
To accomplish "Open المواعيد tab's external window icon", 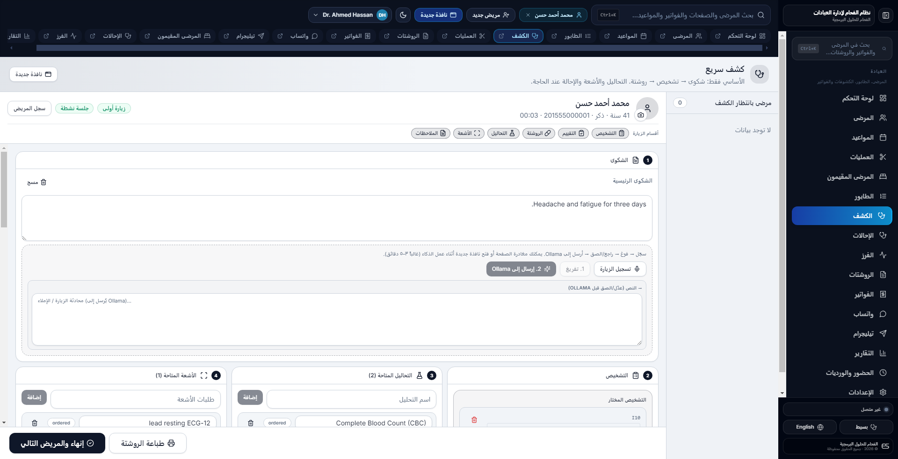I will pyautogui.click(x=607, y=36).
